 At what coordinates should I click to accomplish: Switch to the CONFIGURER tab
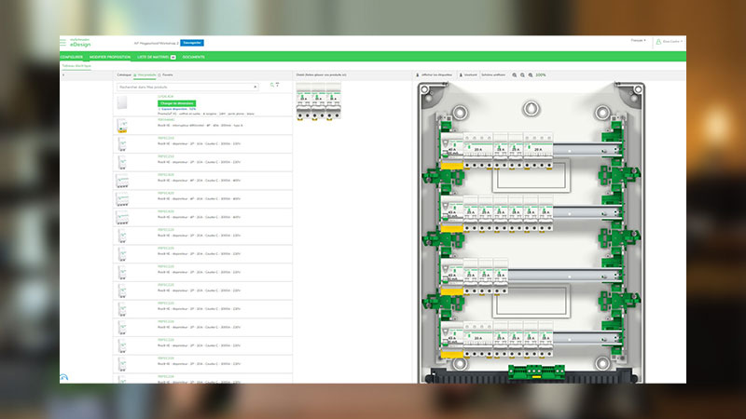tap(72, 57)
